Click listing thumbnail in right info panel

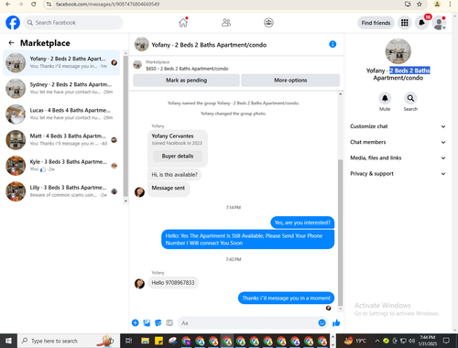coord(398,51)
